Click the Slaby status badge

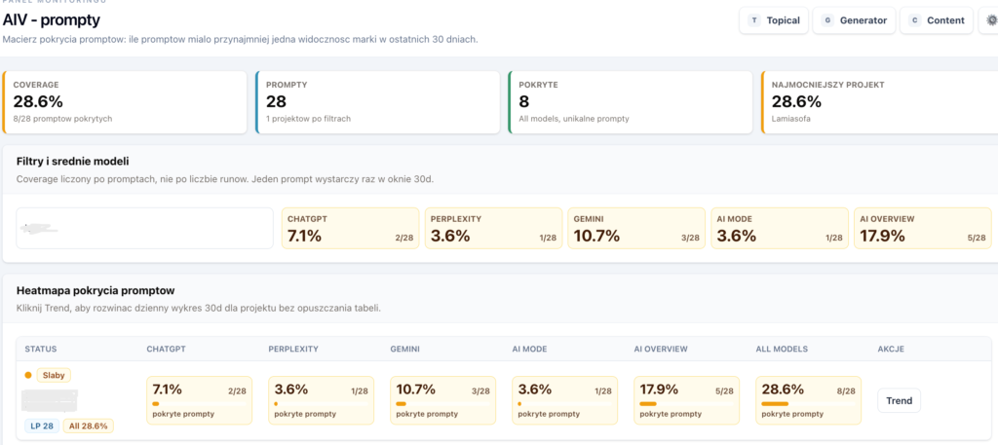coord(55,375)
